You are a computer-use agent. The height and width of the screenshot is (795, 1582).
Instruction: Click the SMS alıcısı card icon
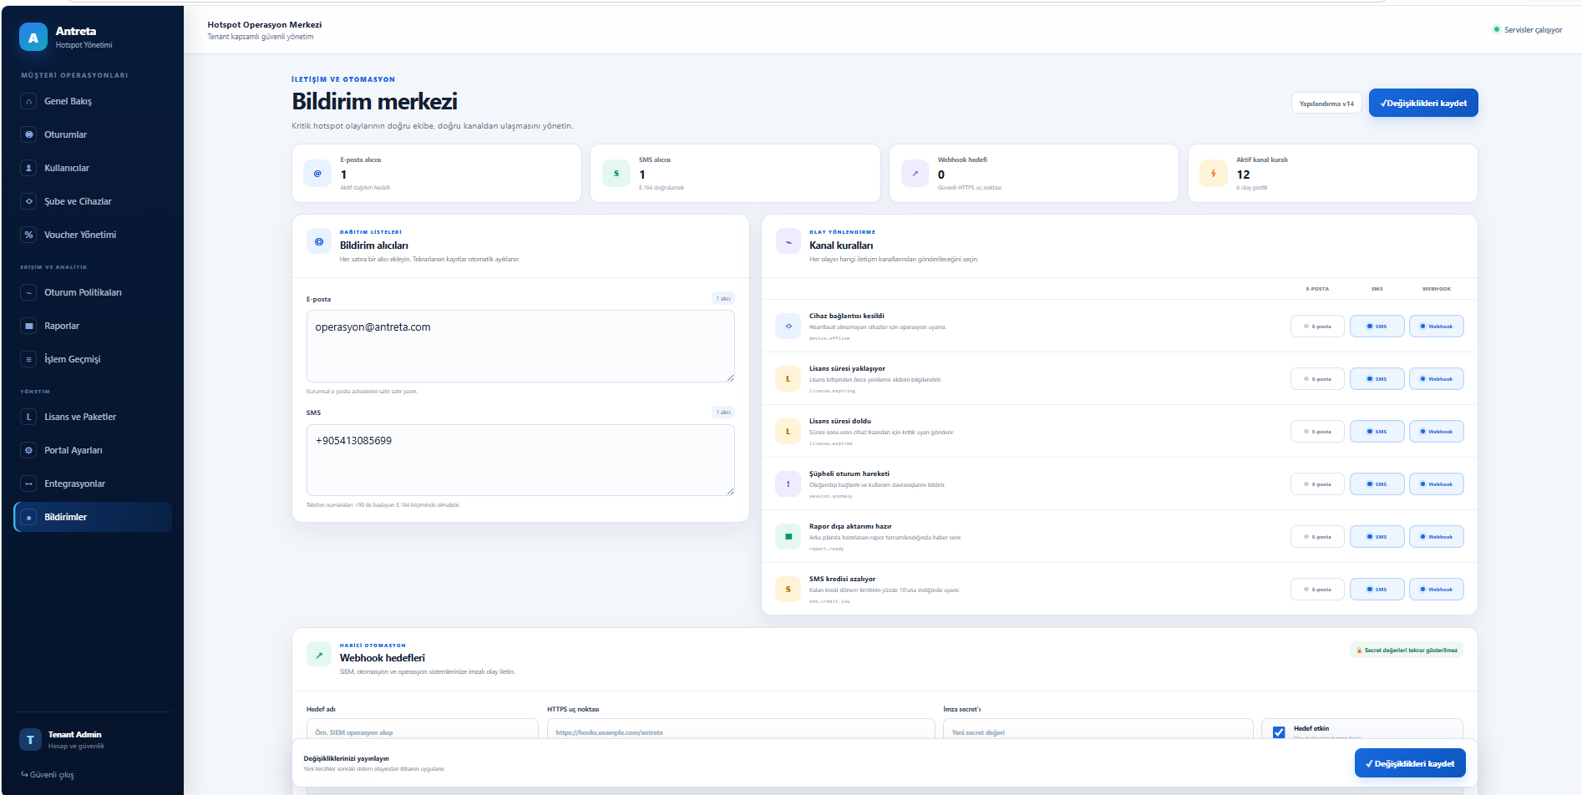[x=616, y=174]
